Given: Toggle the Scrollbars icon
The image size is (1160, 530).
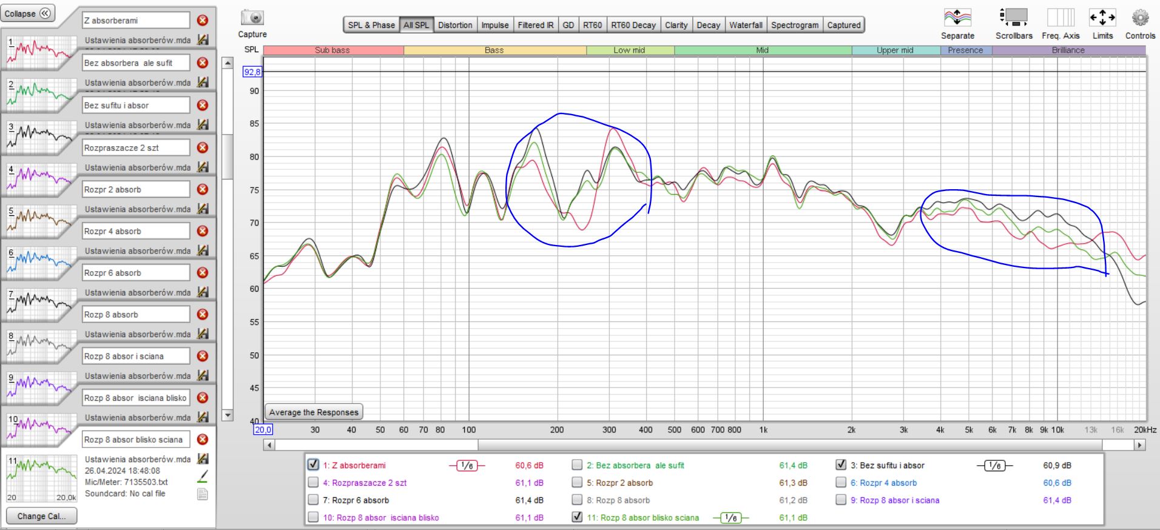Looking at the screenshot, I should [x=1013, y=17].
